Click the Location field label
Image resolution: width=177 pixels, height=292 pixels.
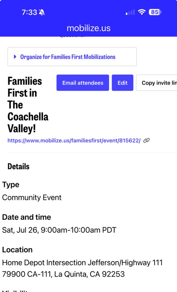click(17, 250)
